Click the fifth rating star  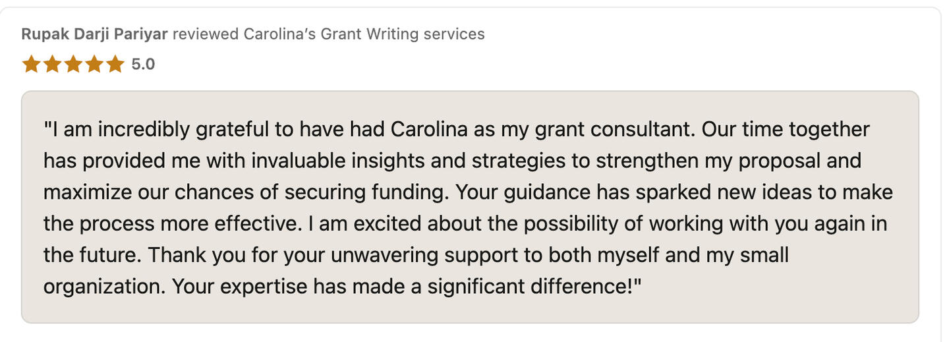[x=115, y=64]
